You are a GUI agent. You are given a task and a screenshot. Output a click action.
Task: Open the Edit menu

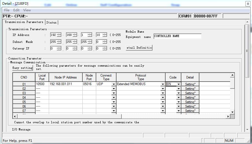[x=16, y=10]
